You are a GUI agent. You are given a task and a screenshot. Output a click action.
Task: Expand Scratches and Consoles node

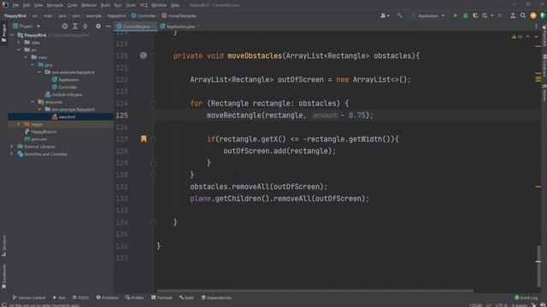(x=11, y=153)
